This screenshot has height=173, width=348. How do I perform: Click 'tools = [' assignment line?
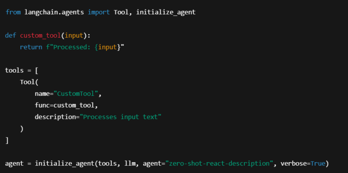[22, 70]
